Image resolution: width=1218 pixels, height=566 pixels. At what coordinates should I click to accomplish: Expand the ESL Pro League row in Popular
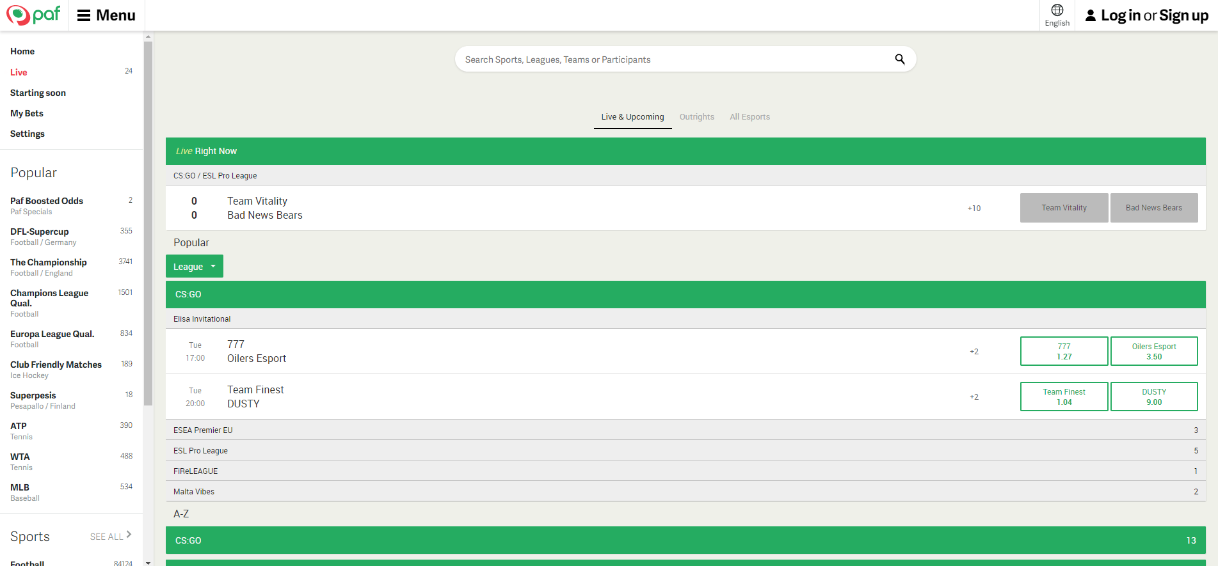click(685, 450)
